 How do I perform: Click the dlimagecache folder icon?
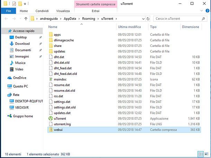point(51,40)
